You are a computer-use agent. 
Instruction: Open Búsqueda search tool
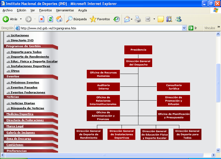76,19
